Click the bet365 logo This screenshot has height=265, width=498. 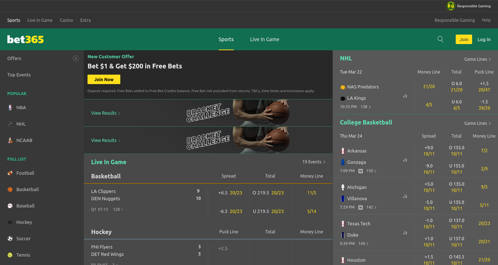tap(26, 39)
